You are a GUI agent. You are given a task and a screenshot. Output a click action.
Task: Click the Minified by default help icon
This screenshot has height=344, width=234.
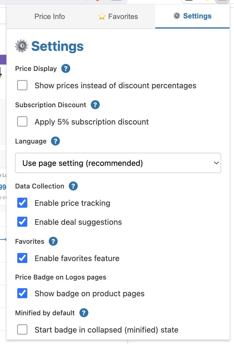pos(84,313)
